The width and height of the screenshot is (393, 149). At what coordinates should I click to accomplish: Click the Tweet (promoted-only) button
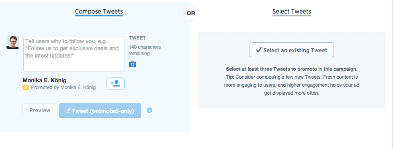click(100, 110)
